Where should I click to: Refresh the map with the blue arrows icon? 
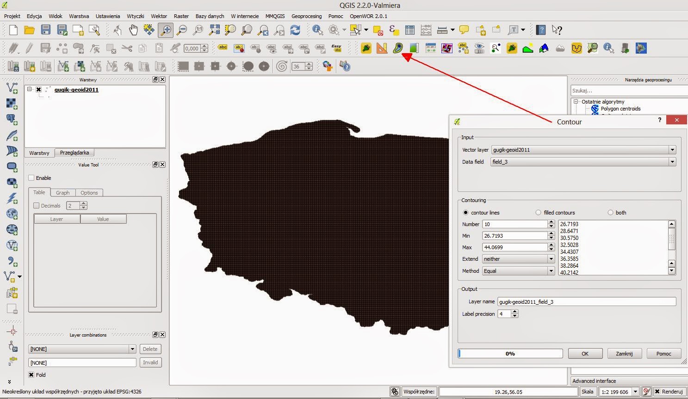coord(295,30)
